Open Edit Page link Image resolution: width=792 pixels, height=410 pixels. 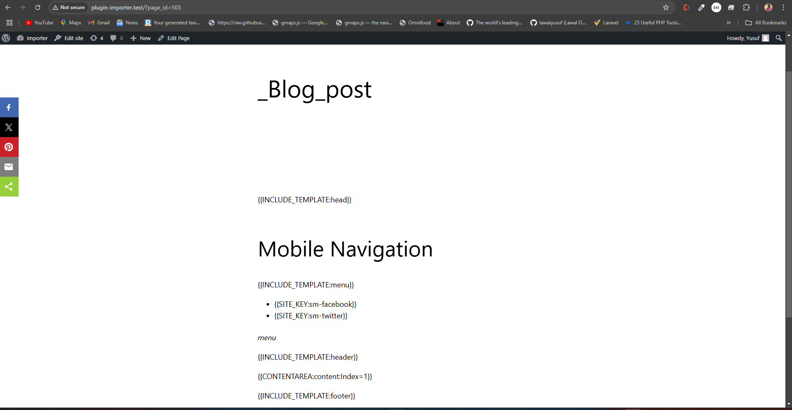pos(174,38)
